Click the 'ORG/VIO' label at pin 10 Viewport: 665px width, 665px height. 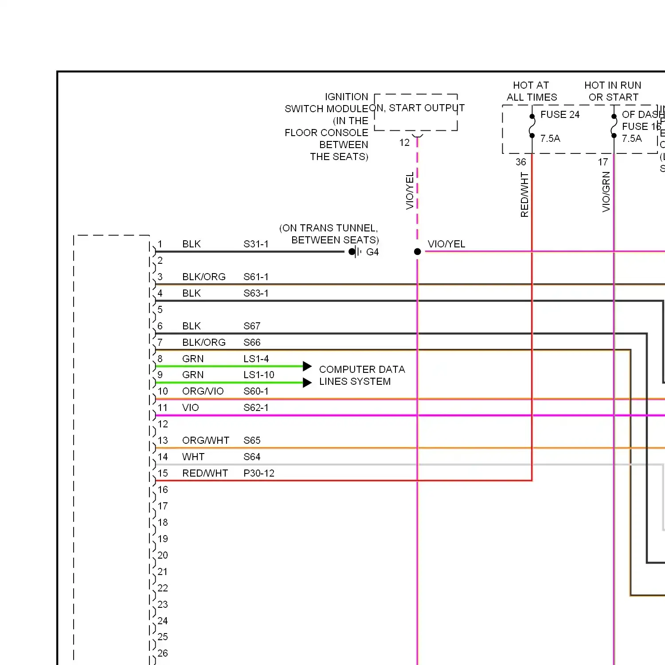coord(203,391)
